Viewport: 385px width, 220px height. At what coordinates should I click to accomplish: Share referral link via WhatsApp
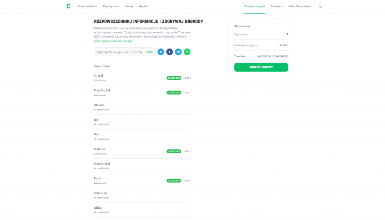(x=187, y=52)
